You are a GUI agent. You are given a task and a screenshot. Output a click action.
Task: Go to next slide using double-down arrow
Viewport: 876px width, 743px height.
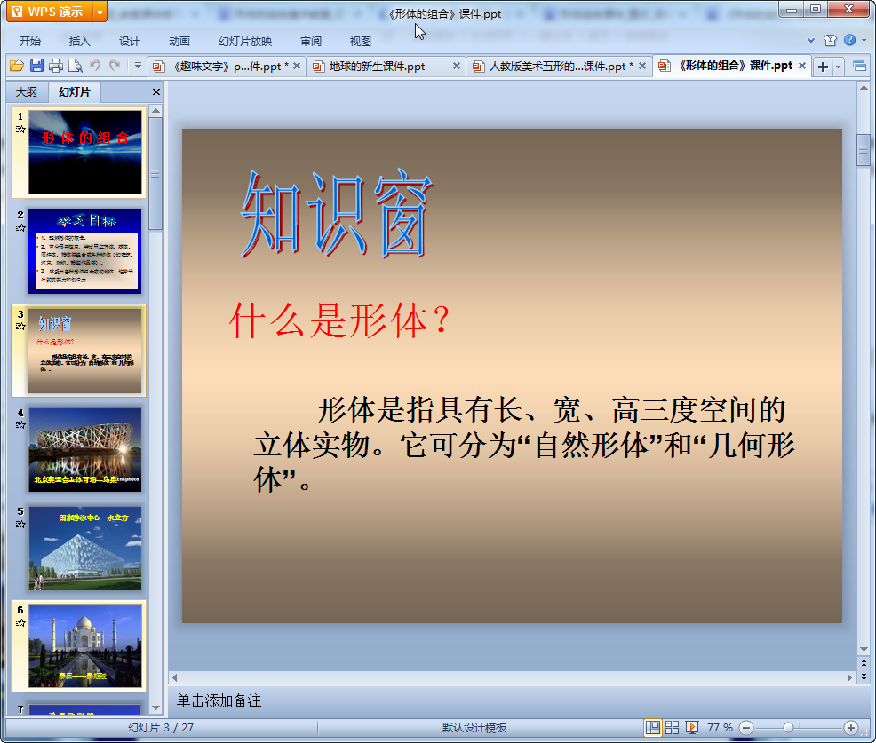[864, 676]
